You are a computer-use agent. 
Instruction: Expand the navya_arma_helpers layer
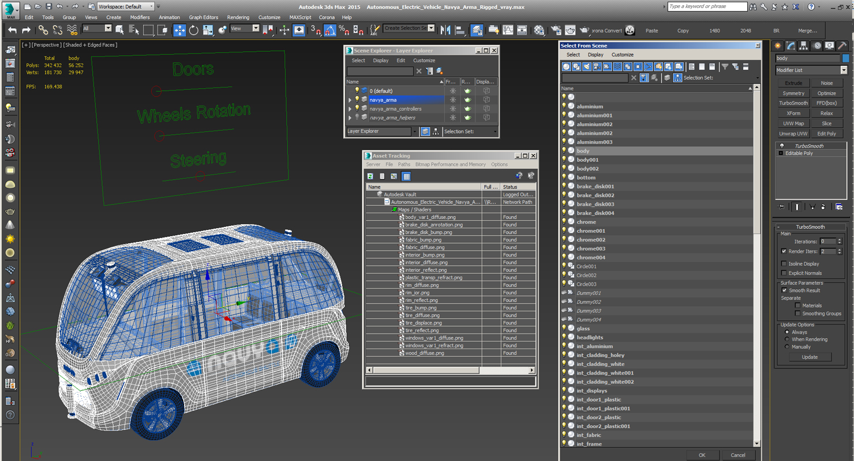pos(350,118)
